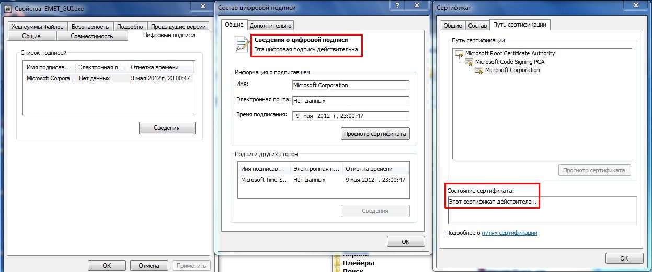Click the Имя field with Microsoft Corporation

(x=350, y=85)
